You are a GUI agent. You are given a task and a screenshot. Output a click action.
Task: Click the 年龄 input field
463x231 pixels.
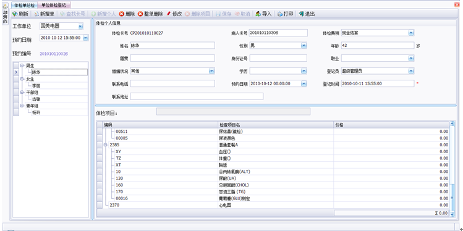pos(378,46)
